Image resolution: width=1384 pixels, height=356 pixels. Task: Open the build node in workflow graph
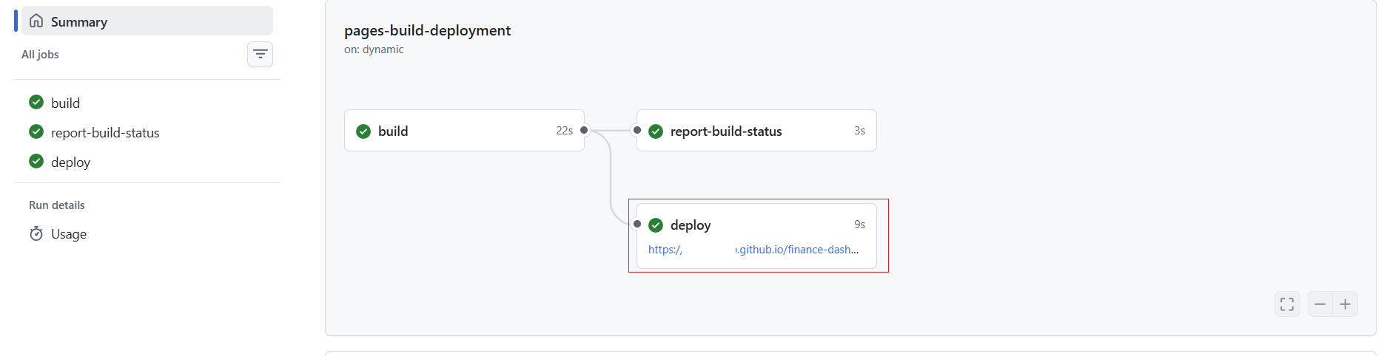point(464,131)
